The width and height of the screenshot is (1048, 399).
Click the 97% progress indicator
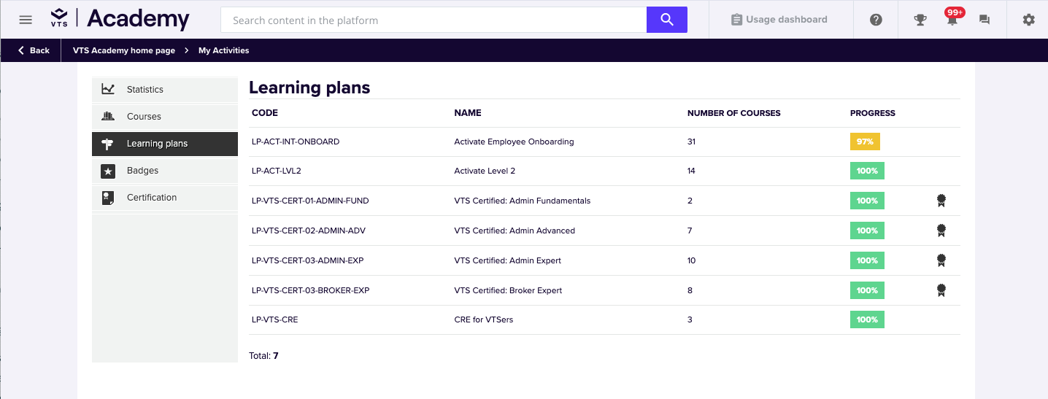tap(865, 142)
